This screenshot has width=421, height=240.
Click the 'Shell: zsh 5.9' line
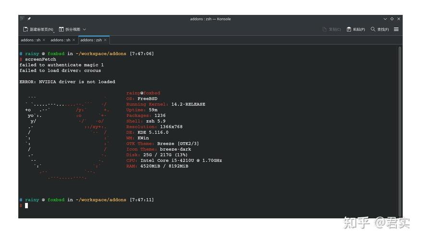[146, 121]
